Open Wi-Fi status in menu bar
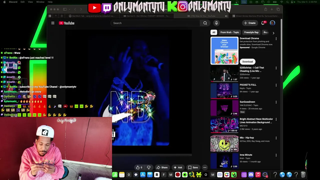The height and width of the screenshot is (180, 320). click(281, 2)
